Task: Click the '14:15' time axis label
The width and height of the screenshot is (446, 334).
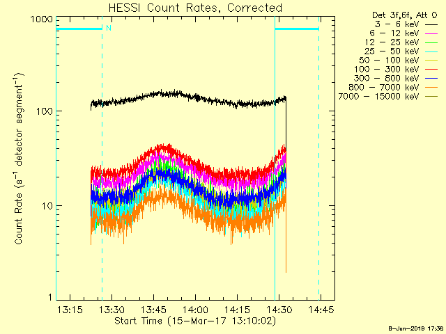Action: point(237,310)
